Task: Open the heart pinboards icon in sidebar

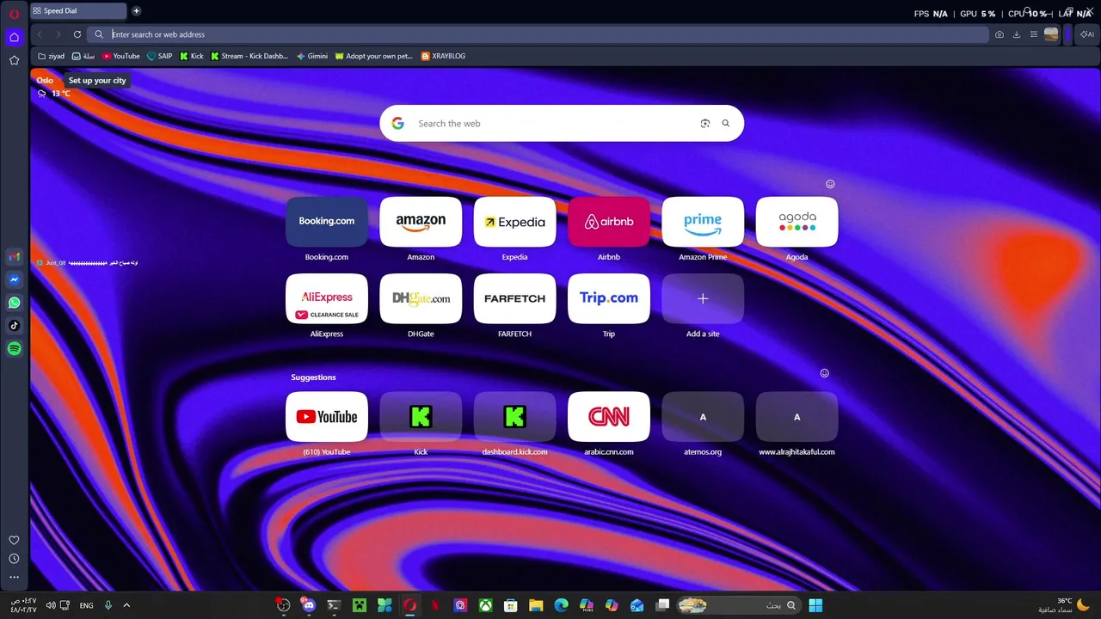Action: tap(14, 540)
